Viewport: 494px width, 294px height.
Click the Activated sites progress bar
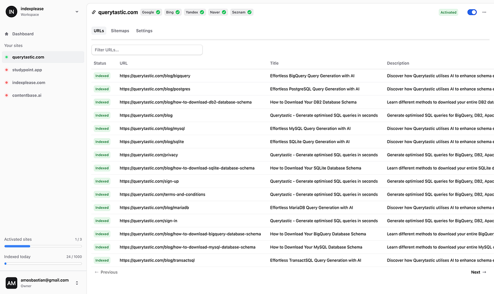pyautogui.click(x=43, y=246)
